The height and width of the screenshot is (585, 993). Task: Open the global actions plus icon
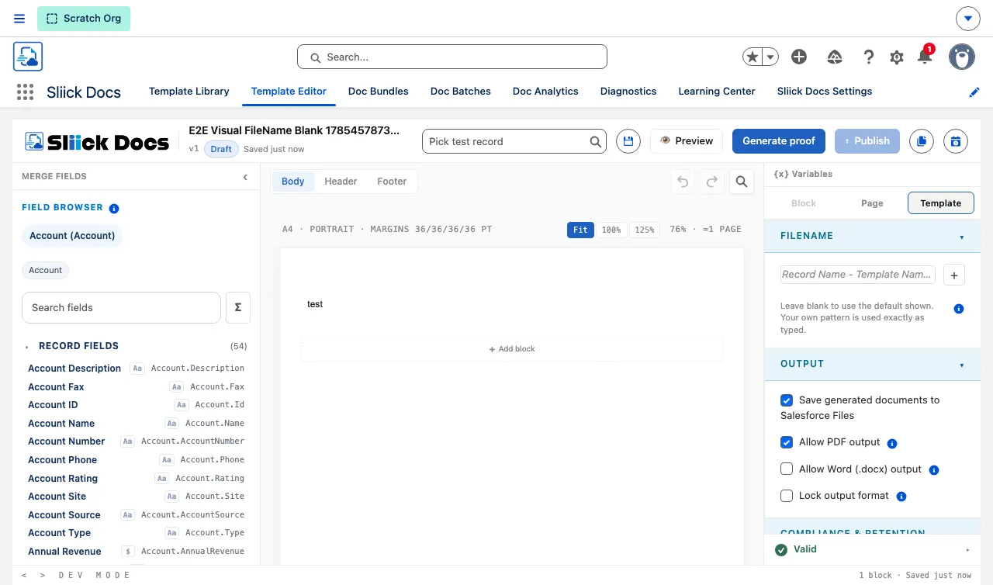click(x=799, y=57)
